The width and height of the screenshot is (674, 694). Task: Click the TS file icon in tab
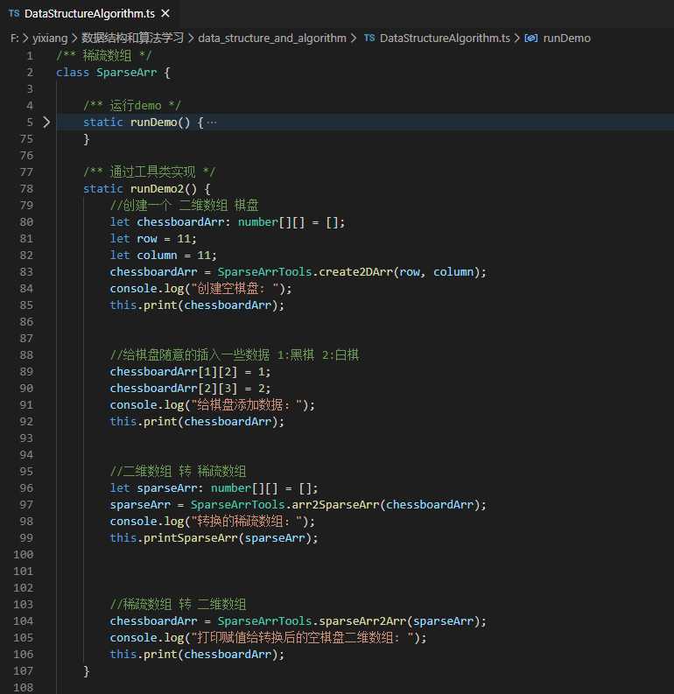(x=14, y=14)
